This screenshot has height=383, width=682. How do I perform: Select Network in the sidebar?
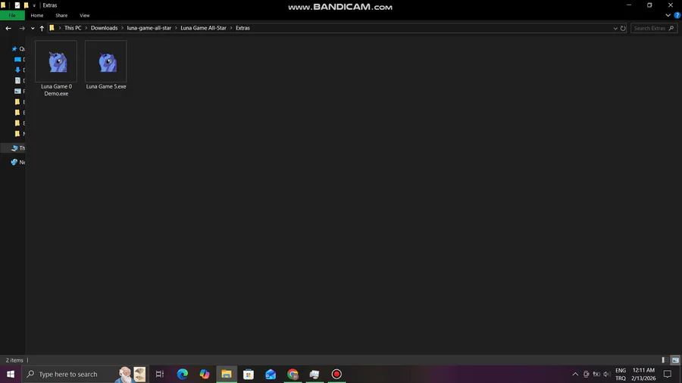pos(18,162)
